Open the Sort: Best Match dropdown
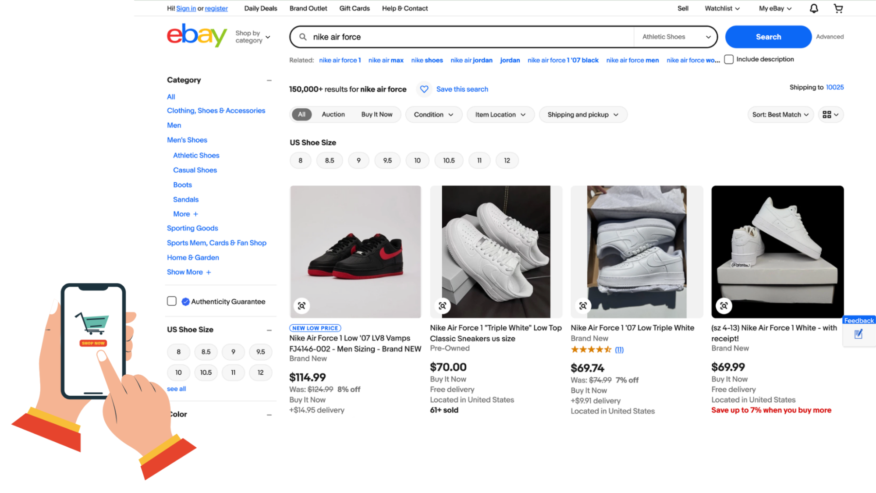This screenshot has width=876, height=493. 780,115
